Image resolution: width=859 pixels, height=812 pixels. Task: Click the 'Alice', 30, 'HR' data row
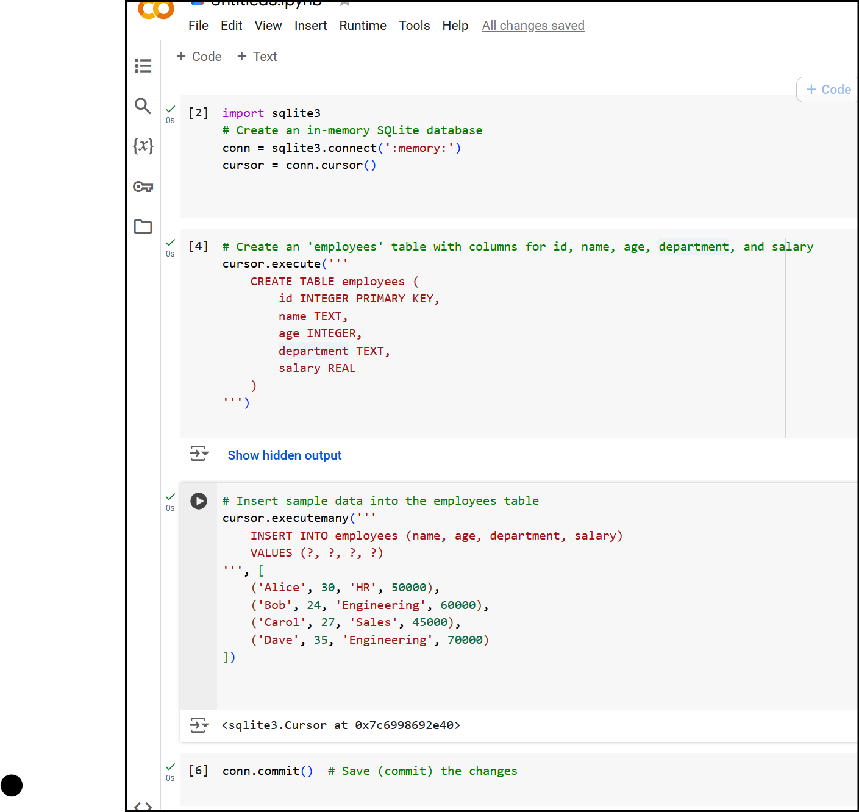345,588
